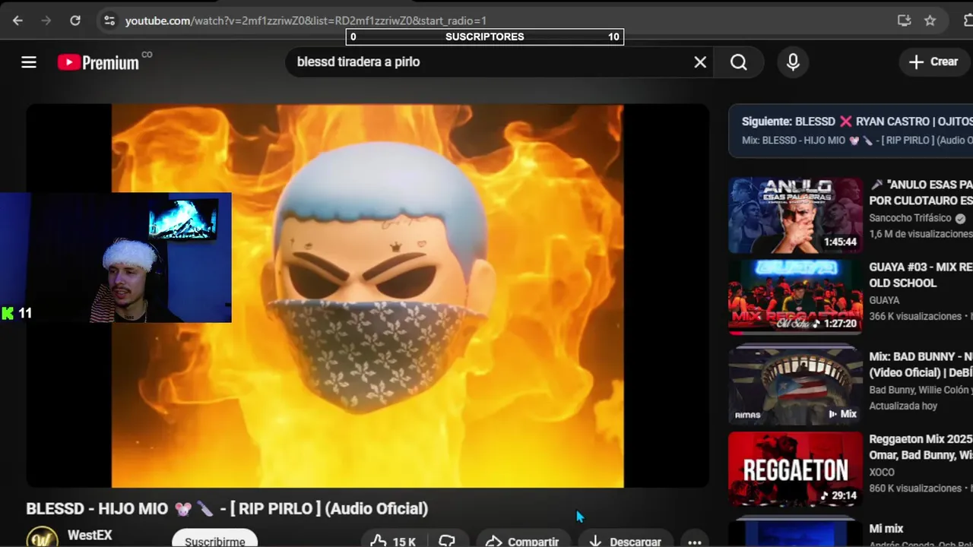Click '1,6 M de visualizaciones' text
This screenshot has width=973, height=547.
pos(921,235)
